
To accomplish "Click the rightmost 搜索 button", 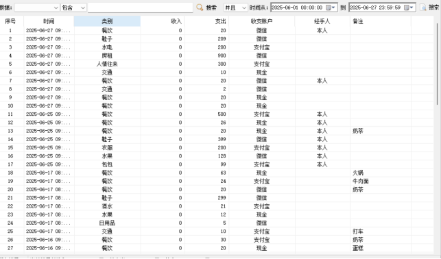I will pyautogui.click(x=433, y=8).
